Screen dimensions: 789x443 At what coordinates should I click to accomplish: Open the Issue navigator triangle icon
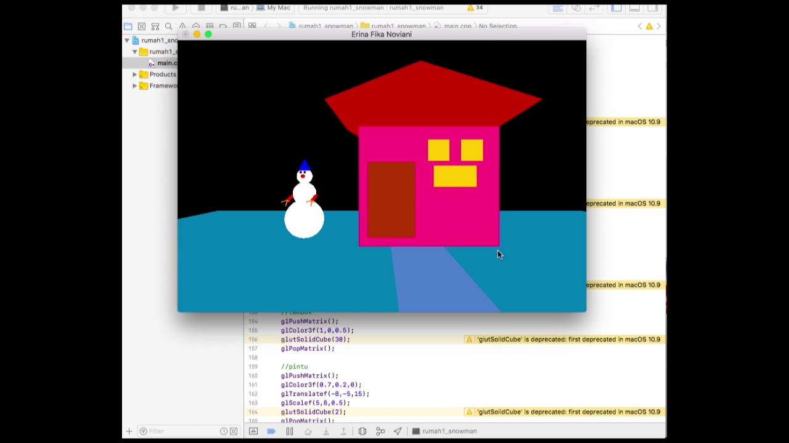(x=182, y=26)
